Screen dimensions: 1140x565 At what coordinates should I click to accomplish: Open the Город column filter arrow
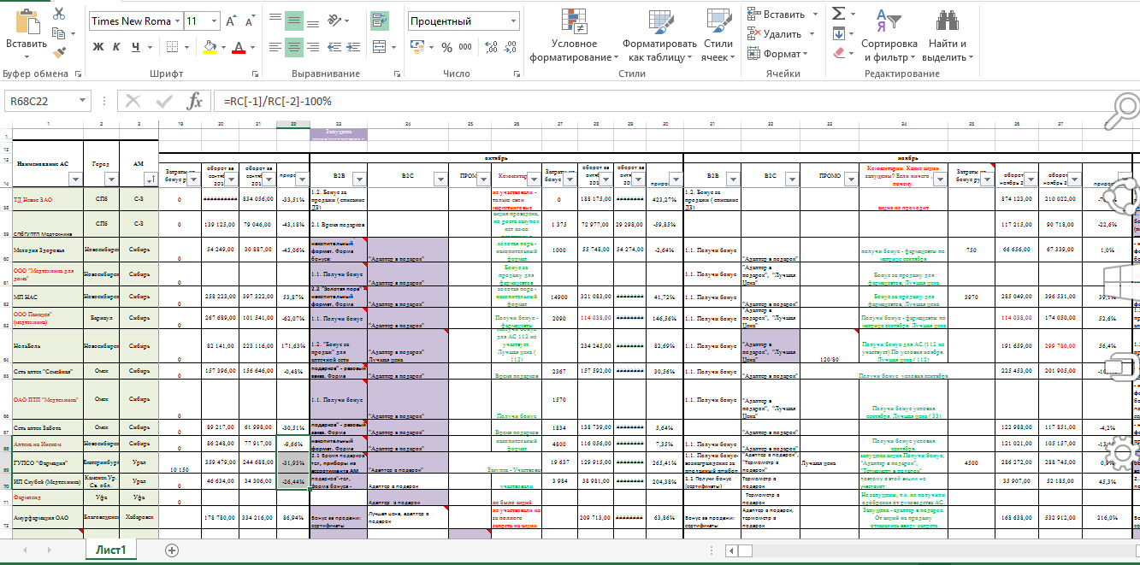(x=110, y=179)
